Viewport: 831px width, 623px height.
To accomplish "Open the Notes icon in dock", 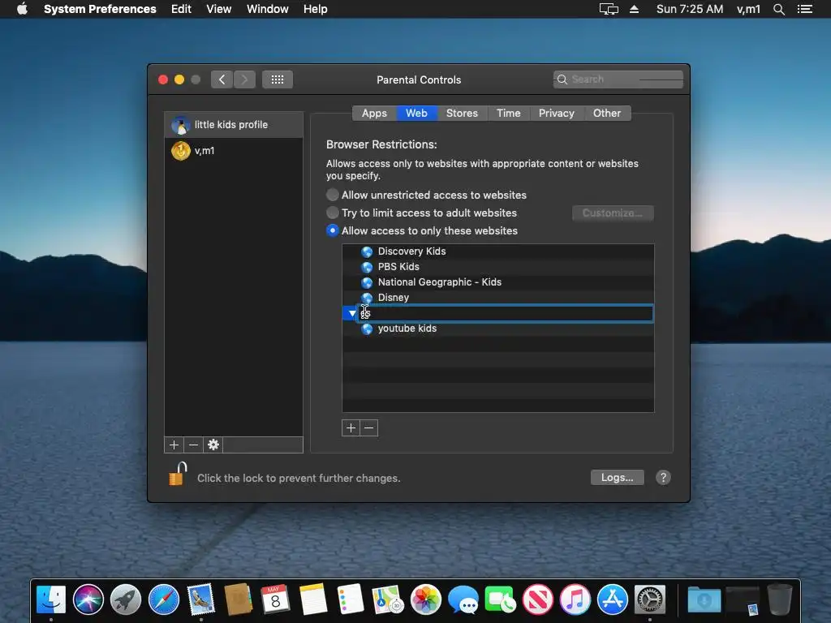I will [x=313, y=599].
